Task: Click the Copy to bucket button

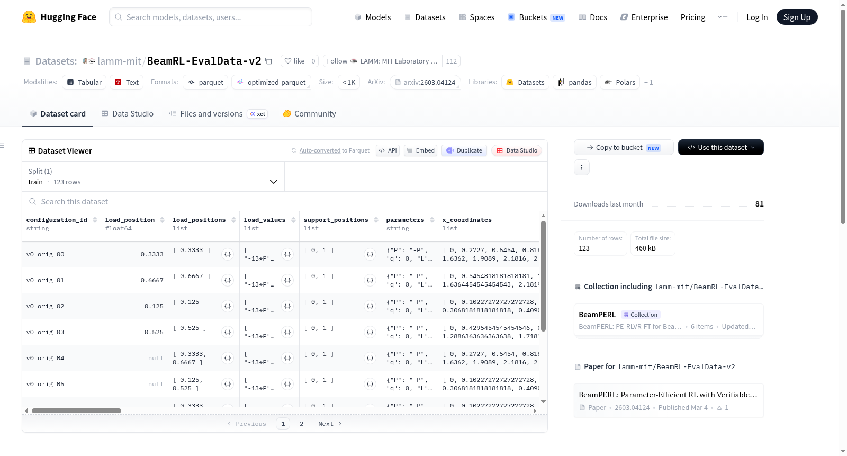Action: pyautogui.click(x=624, y=147)
